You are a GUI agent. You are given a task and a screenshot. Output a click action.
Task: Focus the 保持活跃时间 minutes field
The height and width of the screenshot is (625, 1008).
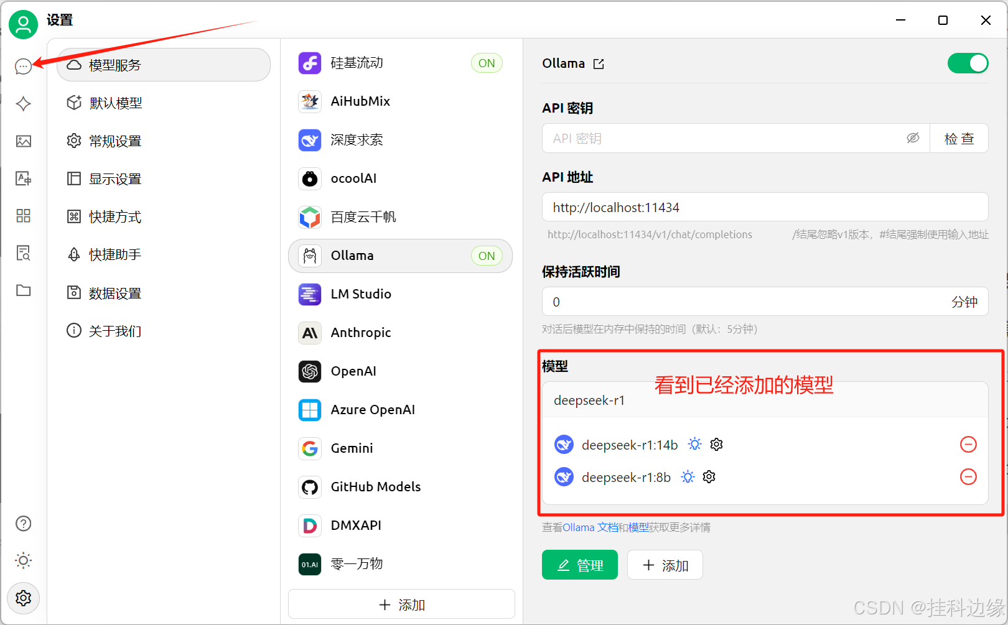[765, 302]
